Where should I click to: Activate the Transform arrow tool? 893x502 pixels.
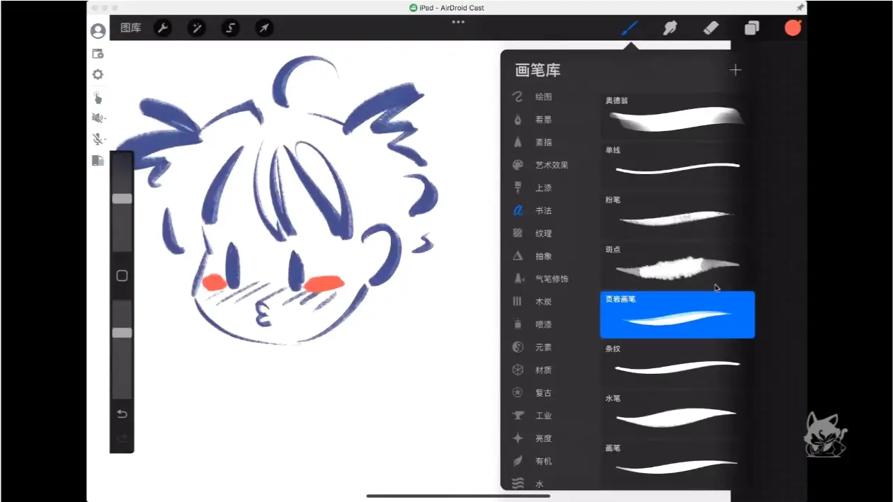[264, 28]
